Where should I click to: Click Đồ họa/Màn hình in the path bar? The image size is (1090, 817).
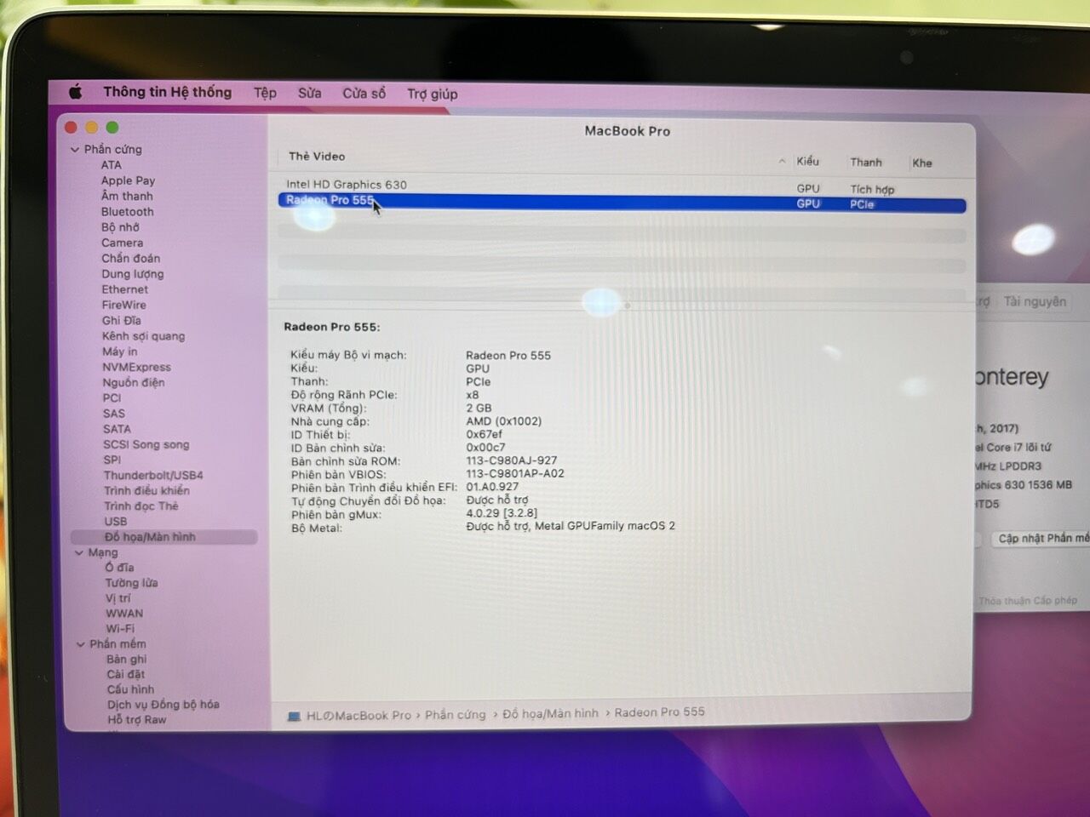(x=551, y=713)
